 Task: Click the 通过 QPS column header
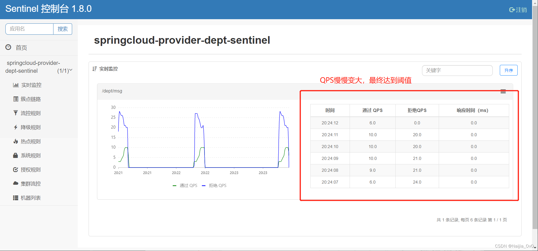point(373,110)
